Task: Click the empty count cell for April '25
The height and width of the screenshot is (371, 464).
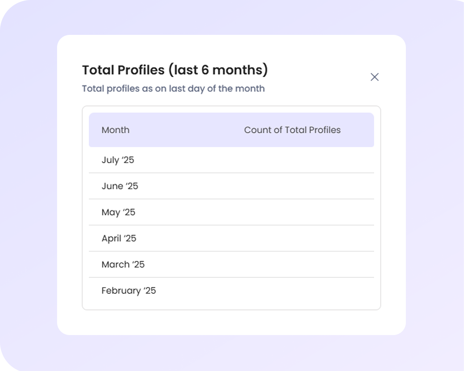Action: point(292,238)
